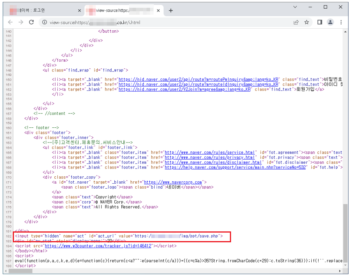The width and height of the screenshot is (352, 278).
Task: Click the Copyright span source line
Action: pyautogui.click(x=92, y=197)
